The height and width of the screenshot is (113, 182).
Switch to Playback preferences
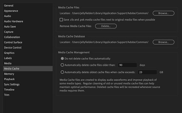(x=9, y=79)
